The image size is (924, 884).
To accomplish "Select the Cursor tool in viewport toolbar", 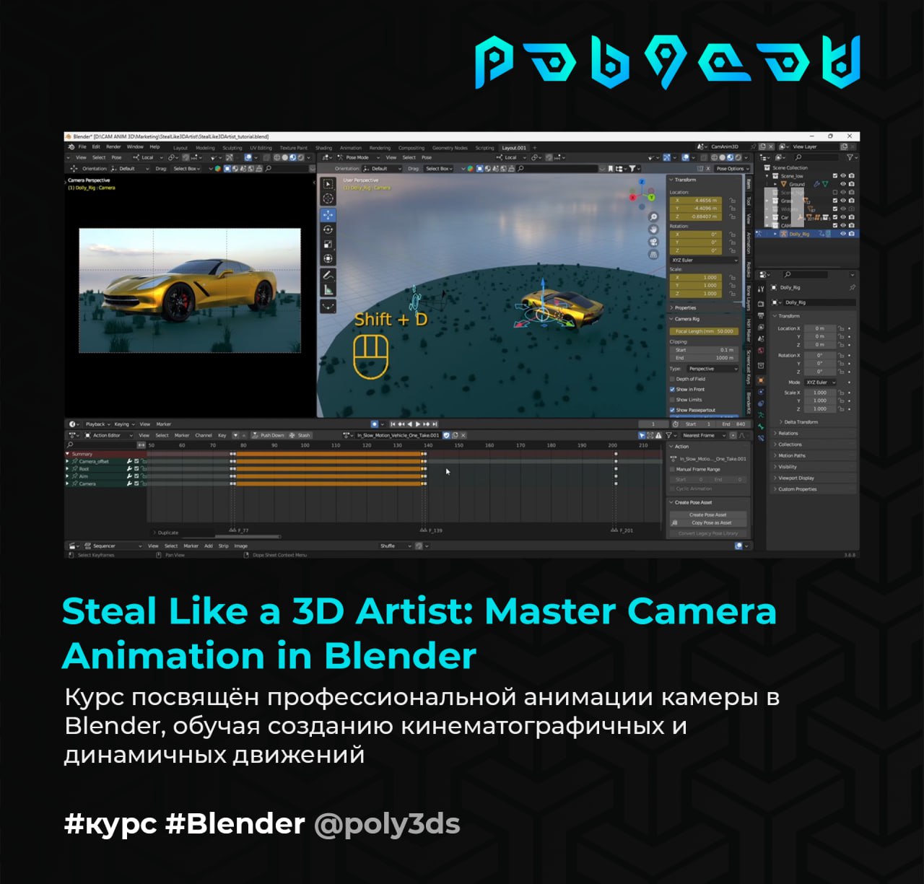I will pyautogui.click(x=328, y=198).
